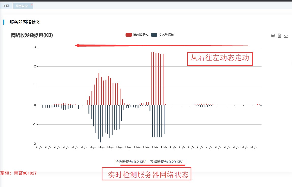This screenshot has width=292, height=187.
Task: Click the tallest red received-packets bar
Action: (x=154, y=78)
